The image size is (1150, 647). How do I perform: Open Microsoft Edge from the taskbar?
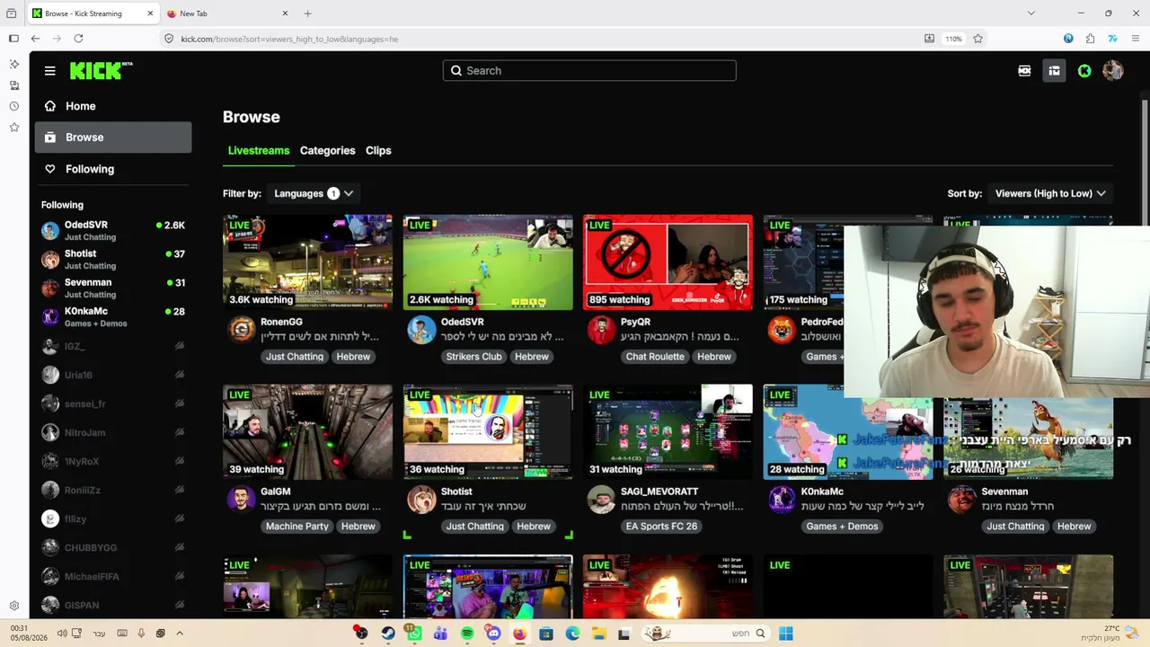point(572,634)
